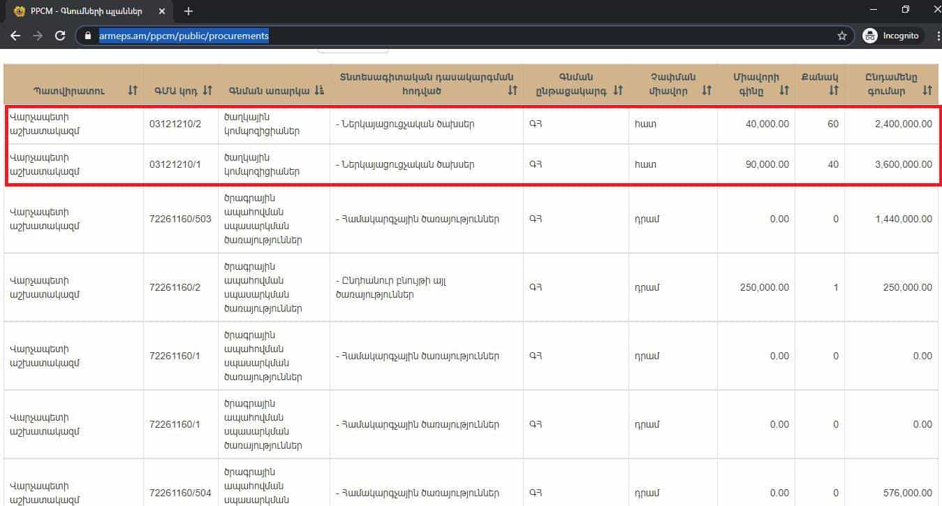Sort by Ընդամենը գումար column
The width and height of the screenshot is (942, 506).
point(927,91)
